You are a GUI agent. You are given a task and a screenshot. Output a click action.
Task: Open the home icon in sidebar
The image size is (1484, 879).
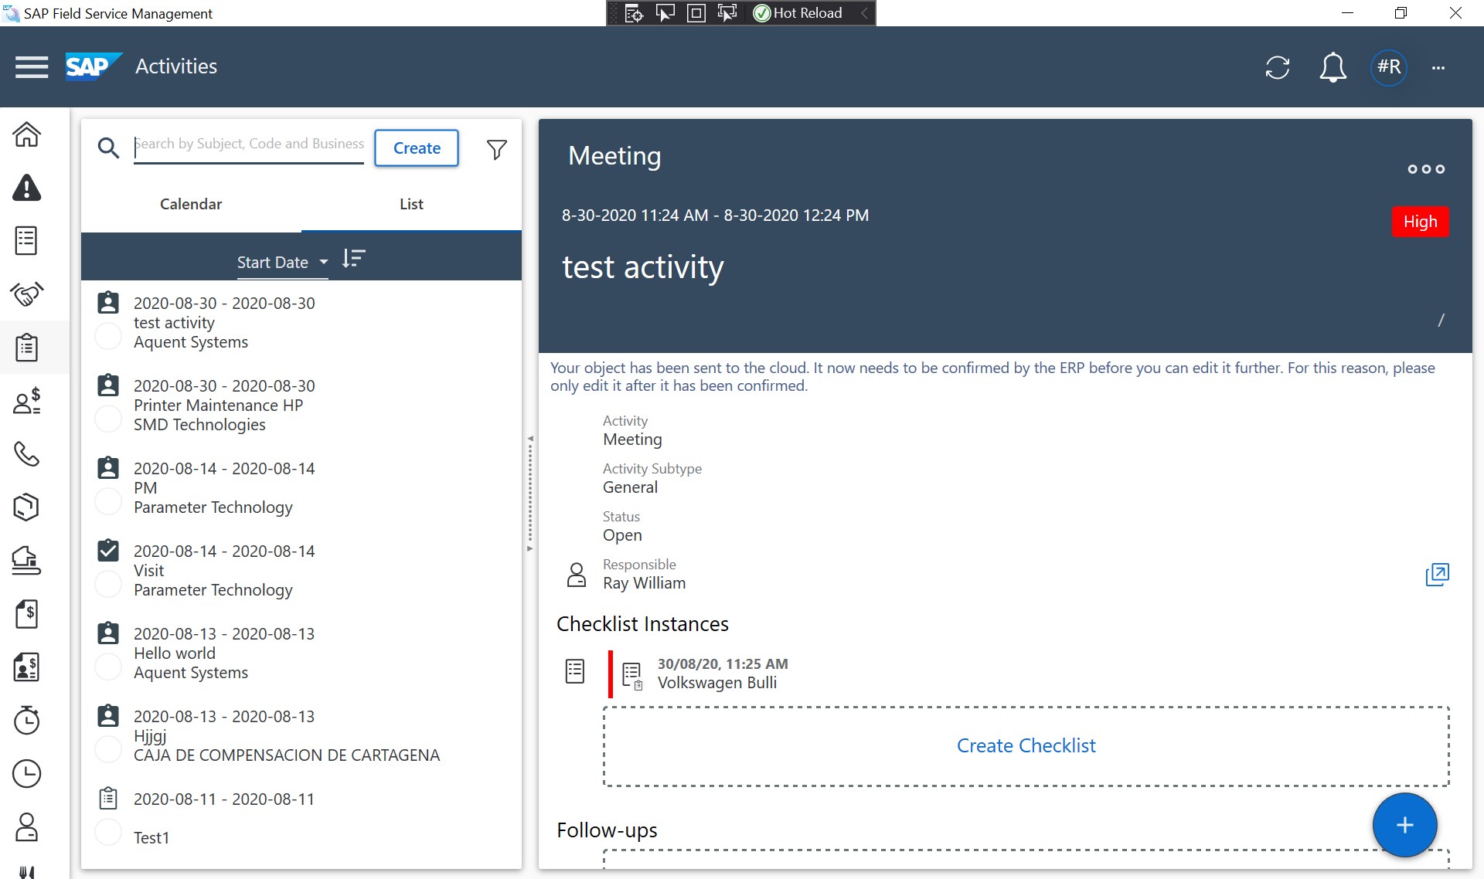coord(27,134)
